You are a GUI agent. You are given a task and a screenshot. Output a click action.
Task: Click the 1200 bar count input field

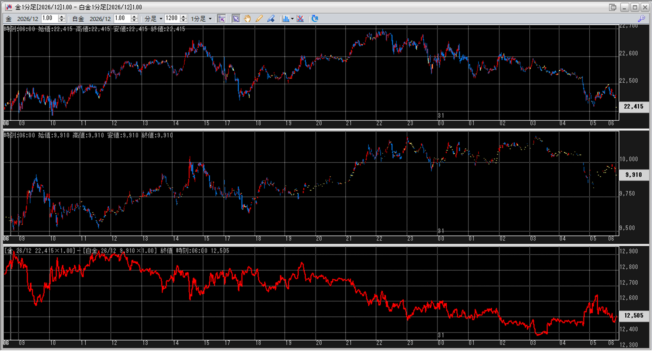[172, 18]
